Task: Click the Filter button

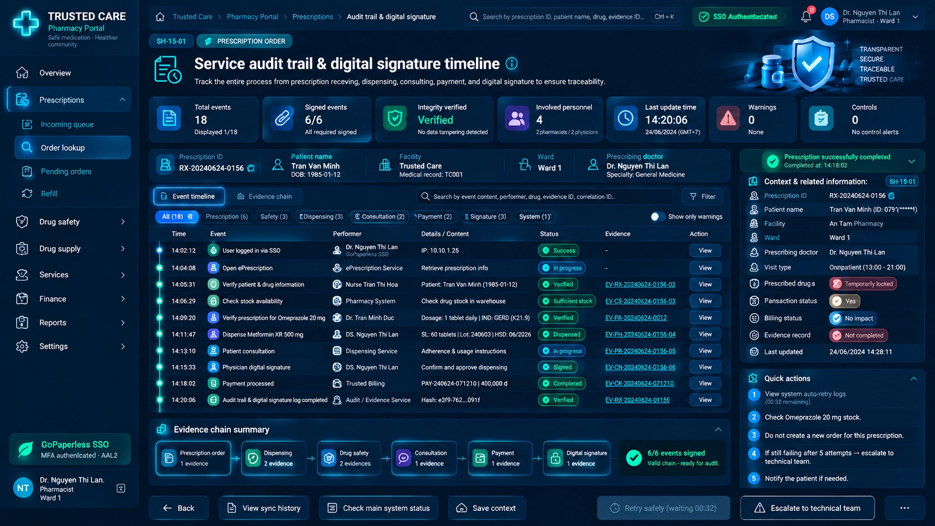Action: pos(702,196)
